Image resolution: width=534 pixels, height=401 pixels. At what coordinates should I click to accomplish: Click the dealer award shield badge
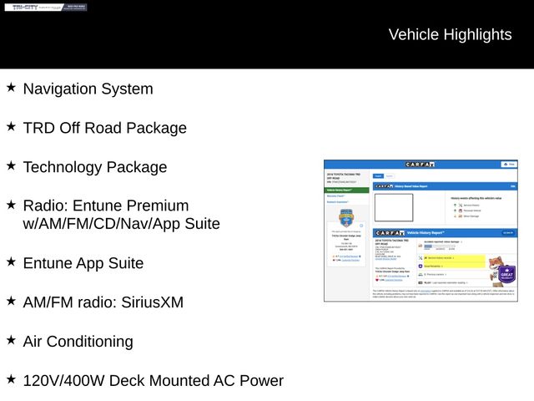(345, 217)
